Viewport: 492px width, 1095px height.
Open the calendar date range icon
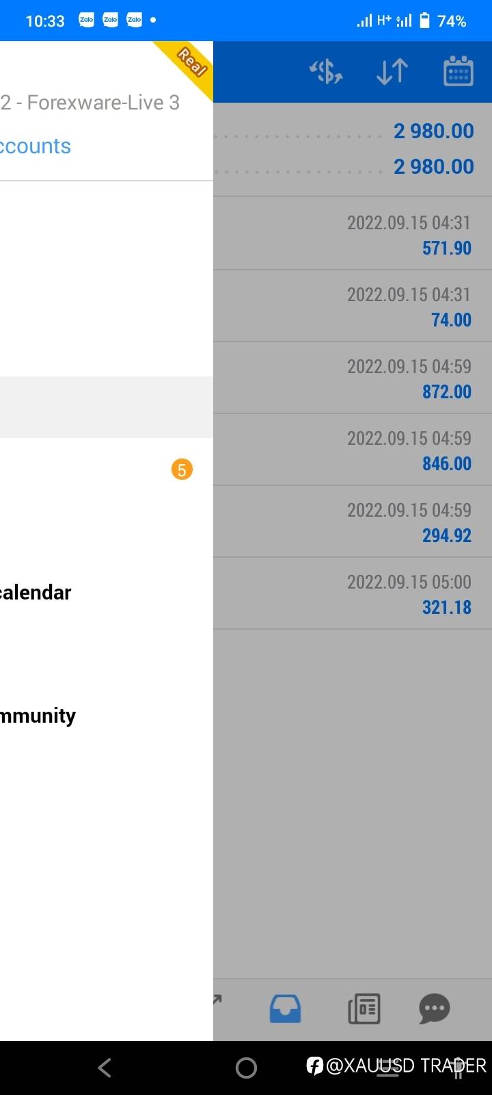(458, 72)
